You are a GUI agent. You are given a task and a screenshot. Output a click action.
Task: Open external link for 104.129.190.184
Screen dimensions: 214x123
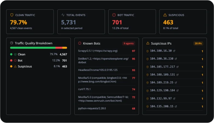[x=177, y=90]
